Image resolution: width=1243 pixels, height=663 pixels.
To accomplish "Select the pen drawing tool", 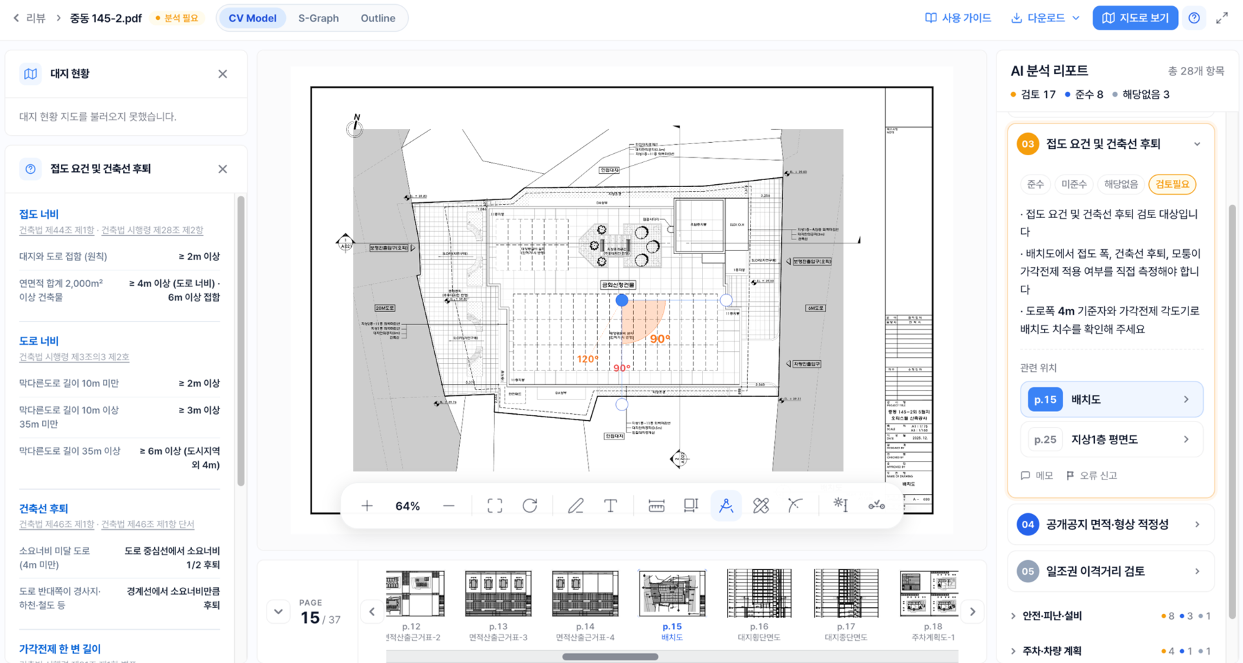I will tap(575, 506).
